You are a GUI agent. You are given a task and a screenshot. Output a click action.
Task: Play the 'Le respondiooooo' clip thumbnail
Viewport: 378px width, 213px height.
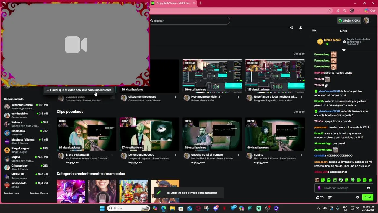coord(149,134)
